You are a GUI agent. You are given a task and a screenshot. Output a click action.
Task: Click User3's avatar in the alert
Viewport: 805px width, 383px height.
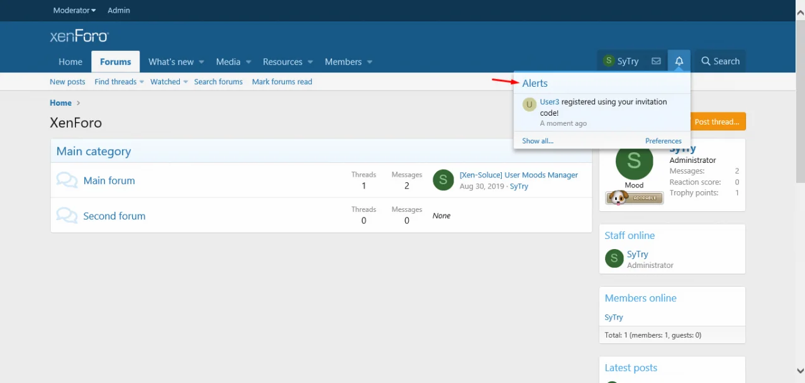click(x=529, y=104)
